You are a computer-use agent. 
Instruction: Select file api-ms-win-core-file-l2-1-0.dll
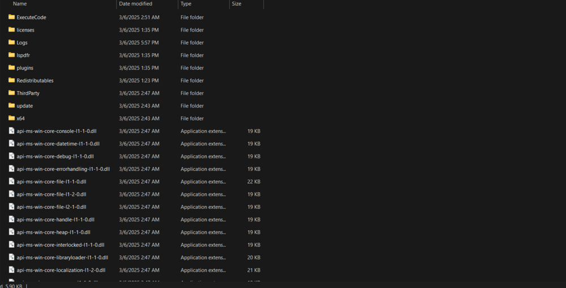pyautogui.click(x=52, y=207)
